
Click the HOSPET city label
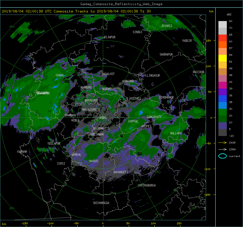[x=146, y=126]
